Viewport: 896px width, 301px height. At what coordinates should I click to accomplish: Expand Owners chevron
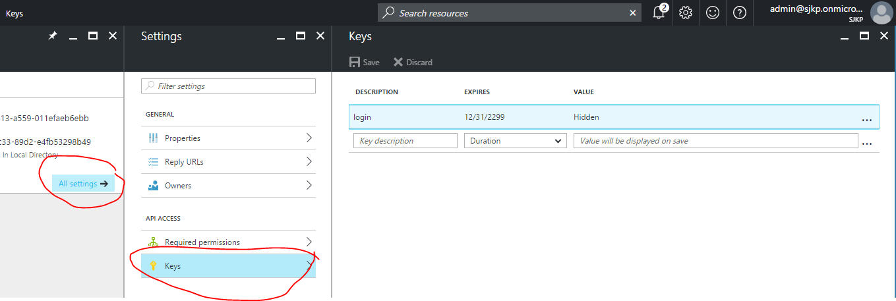point(309,185)
